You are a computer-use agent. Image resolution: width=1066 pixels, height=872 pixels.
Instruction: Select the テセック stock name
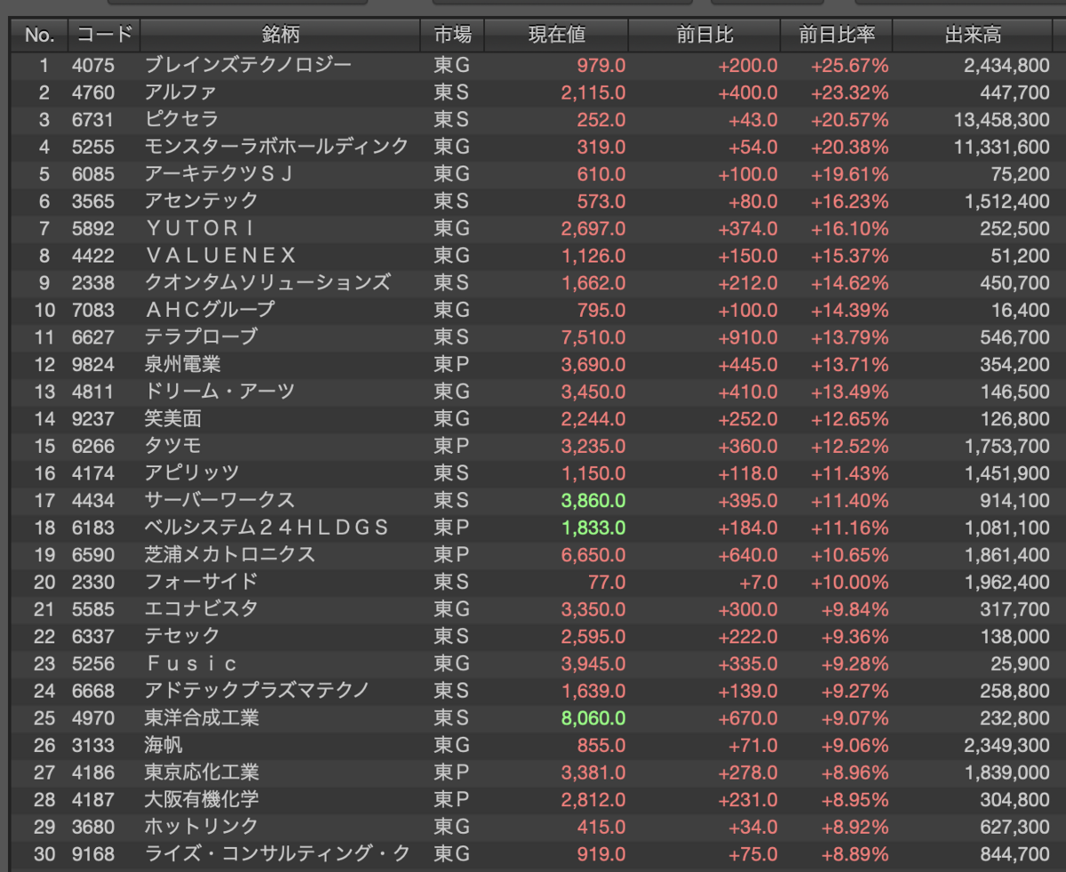[x=181, y=636]
